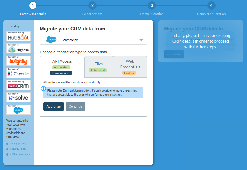The width and height of the screenshot is (247, 170).
Task: Open the Security Policy link
Action: click(18, 149)
